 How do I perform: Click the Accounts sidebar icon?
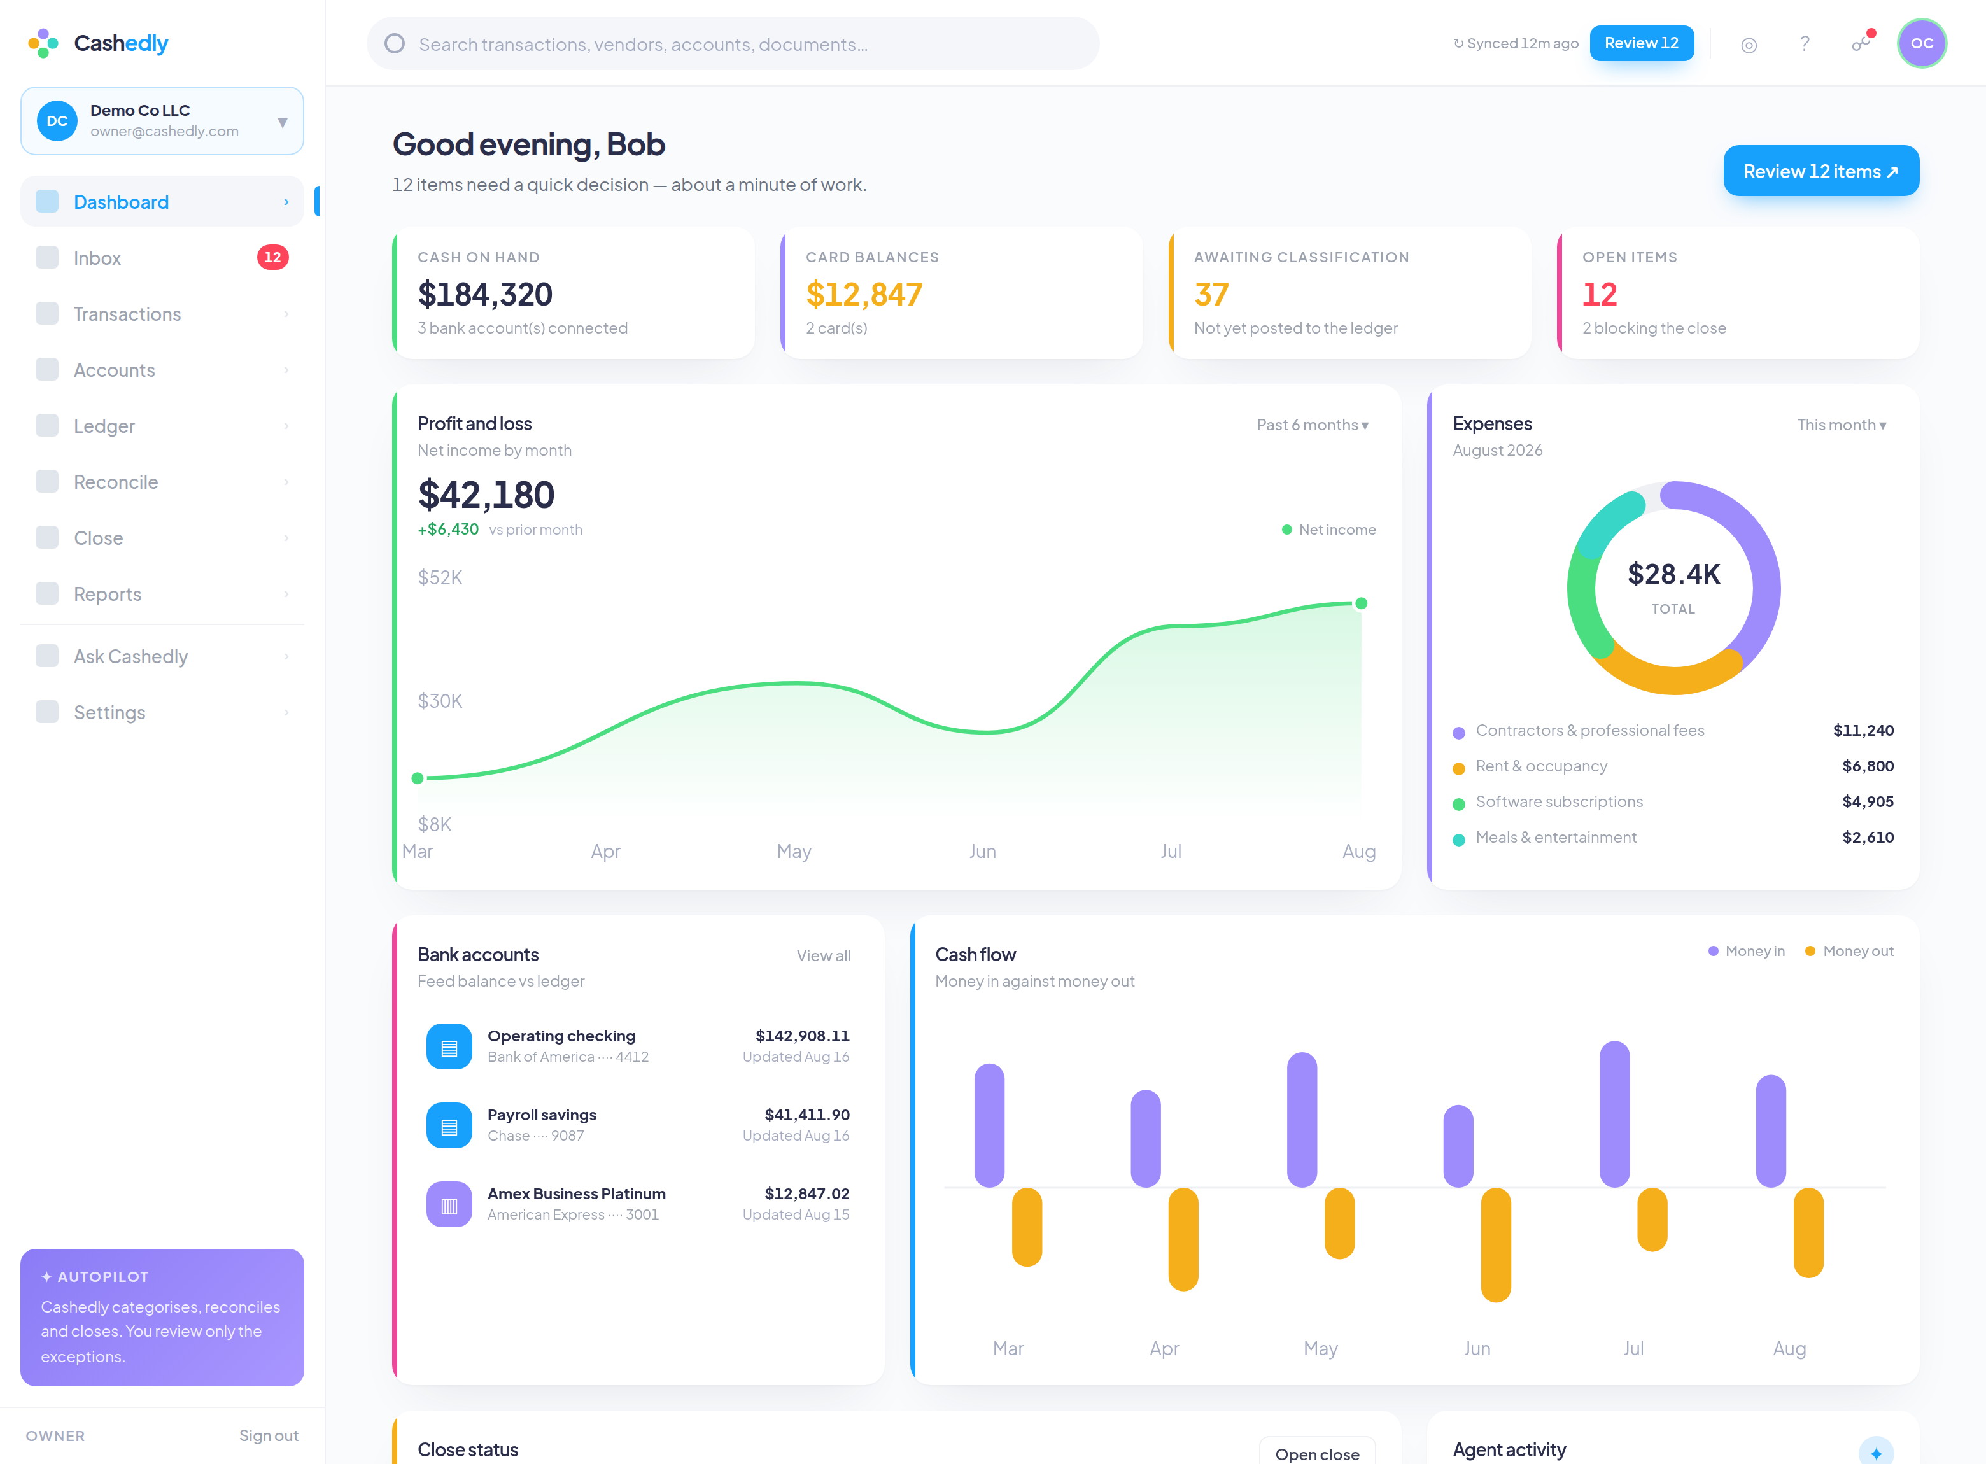(47, 369)
